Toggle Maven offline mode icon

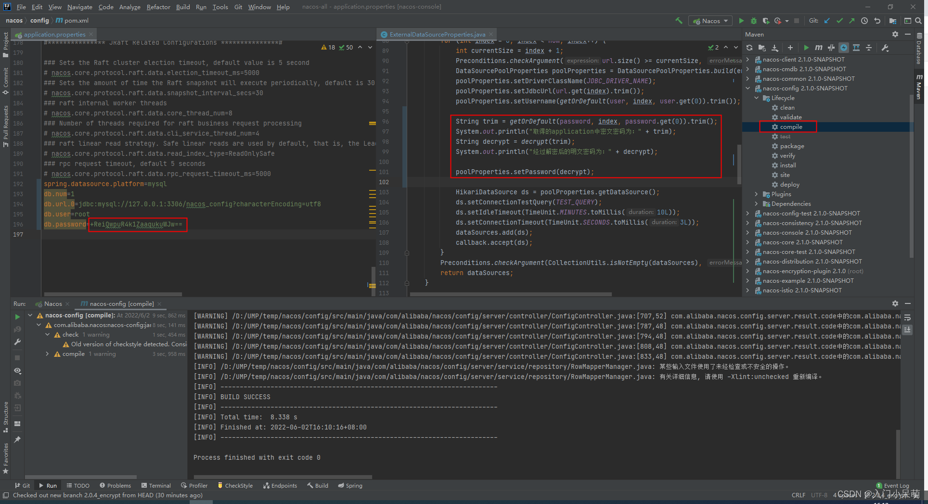(831, 48)
